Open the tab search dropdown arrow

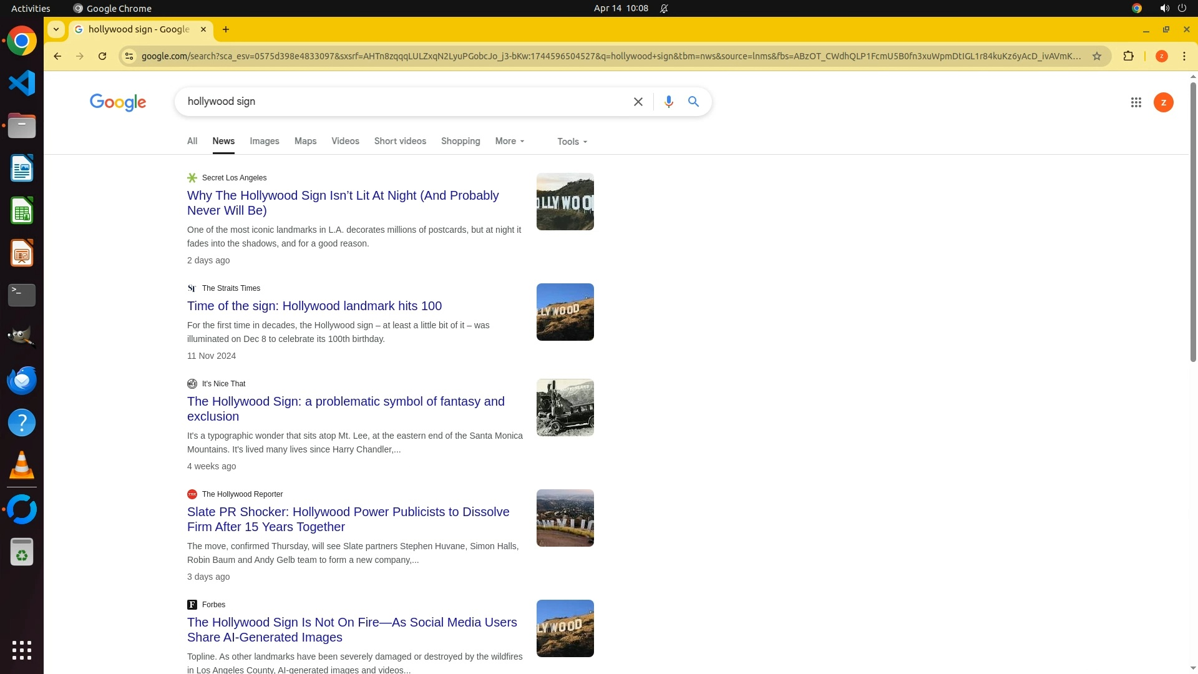coord(56,29)
